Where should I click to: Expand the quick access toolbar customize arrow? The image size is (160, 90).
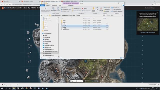[x=47, y=3]
